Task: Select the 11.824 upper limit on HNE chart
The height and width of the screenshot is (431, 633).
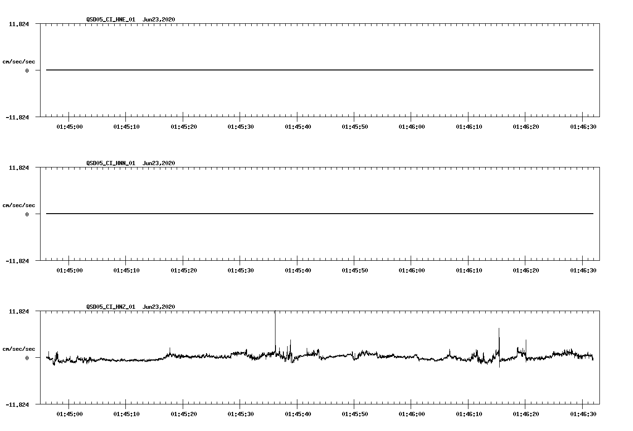Action: click(x=19, y=24)
